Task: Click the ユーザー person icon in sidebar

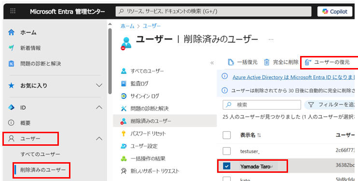Action: [x=11, y=138]
